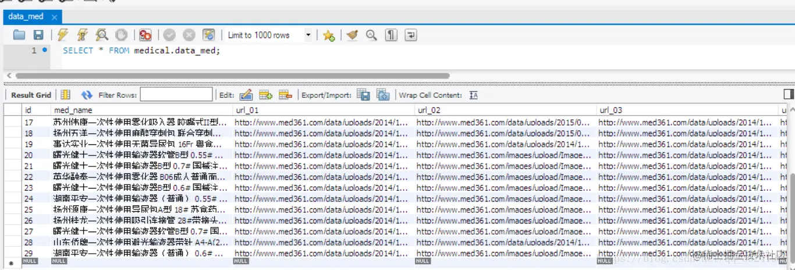Close the data_med tab

pyautogui.click(x=55, y=17)
